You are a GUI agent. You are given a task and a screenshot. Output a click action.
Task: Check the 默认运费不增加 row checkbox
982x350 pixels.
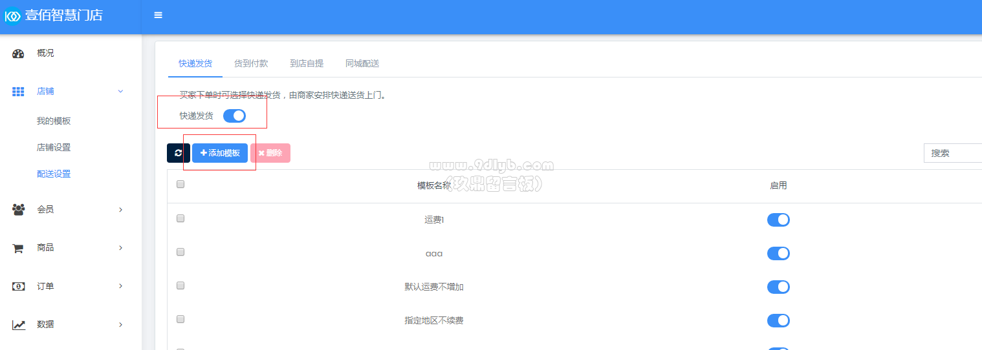180,285
